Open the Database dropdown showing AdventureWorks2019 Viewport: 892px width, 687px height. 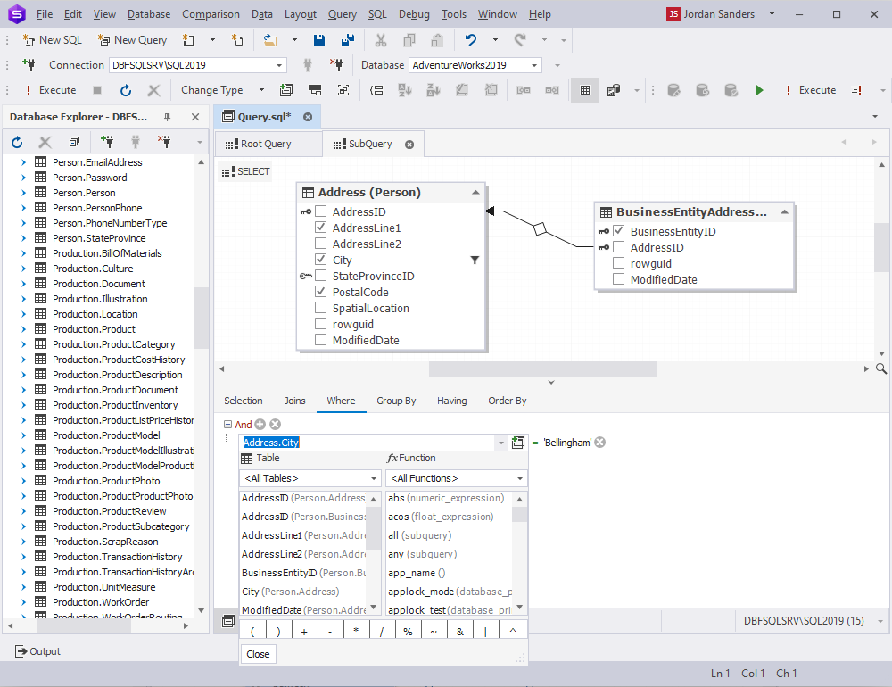tap(535, 65)
